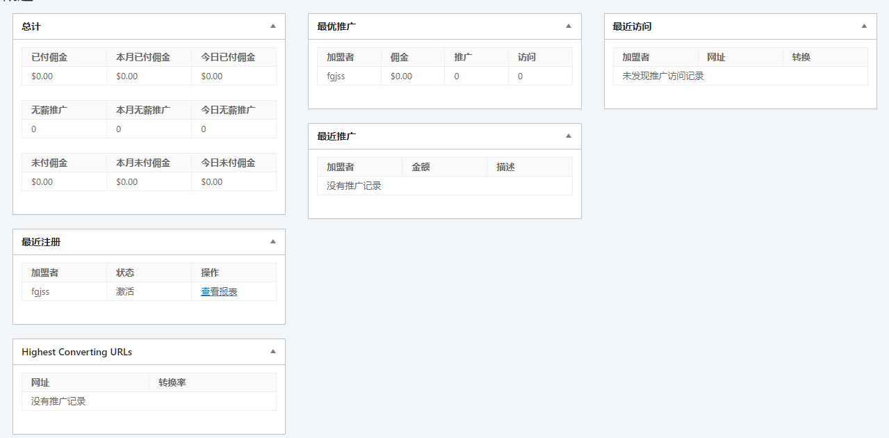Viewport: 889px width, 438px height.
Task: Open the 查看报表 link for fgjss
Action: [x=219, y=292]
